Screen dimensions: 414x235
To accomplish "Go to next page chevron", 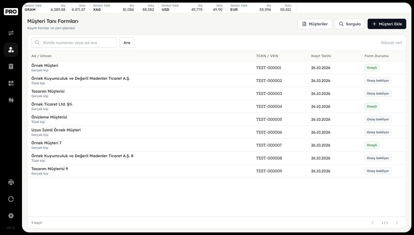I will point(397,223).
